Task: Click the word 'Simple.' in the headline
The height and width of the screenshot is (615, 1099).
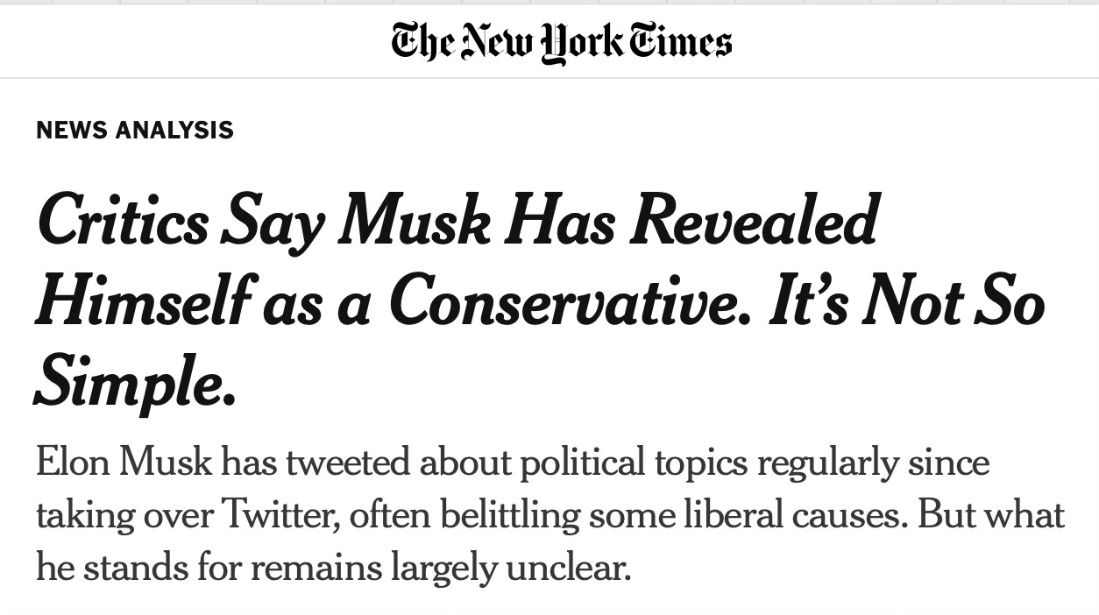Action: (x=136, y=385)
